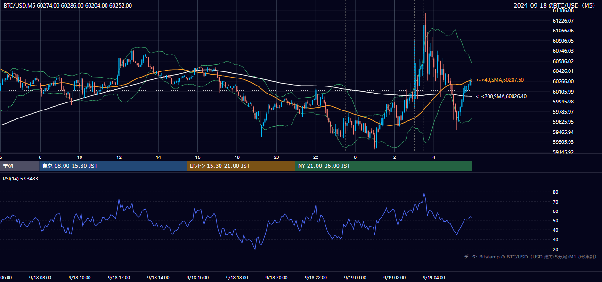Click hour tick 18 under price chart
Image resolution: width=602 pixels, height=282 pixels.
(237, 157)
